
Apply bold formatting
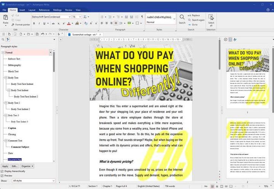pos(34,24)
